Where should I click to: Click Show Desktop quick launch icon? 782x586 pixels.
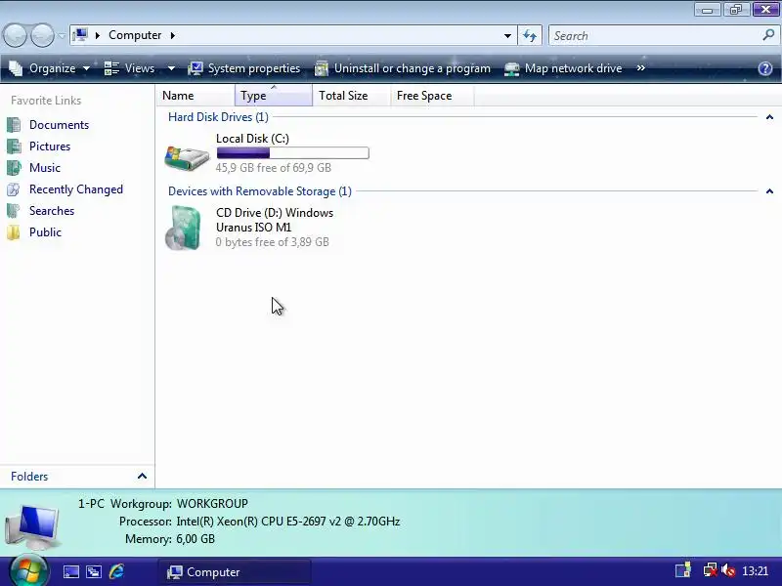coord(70,571)
